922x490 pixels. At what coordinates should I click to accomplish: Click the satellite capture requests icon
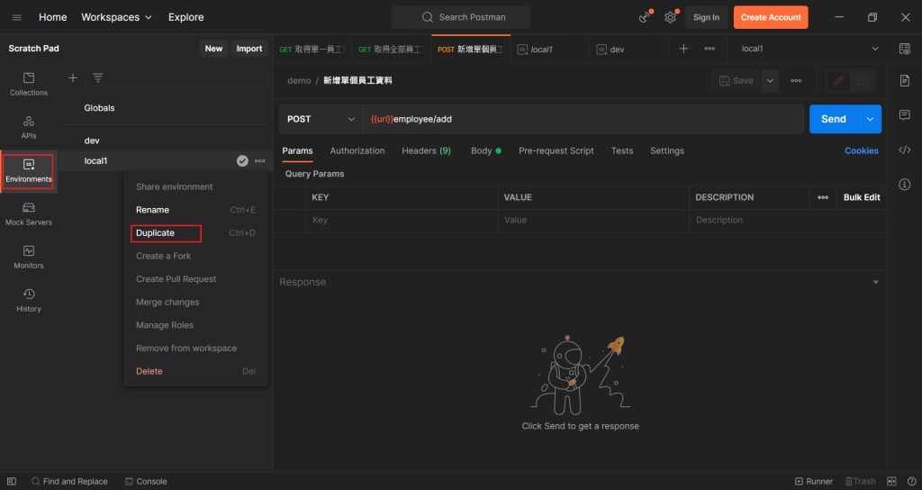point(645,17)
